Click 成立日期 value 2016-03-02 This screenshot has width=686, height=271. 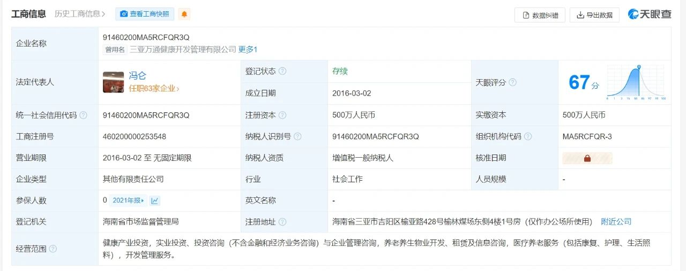[352, 93]
